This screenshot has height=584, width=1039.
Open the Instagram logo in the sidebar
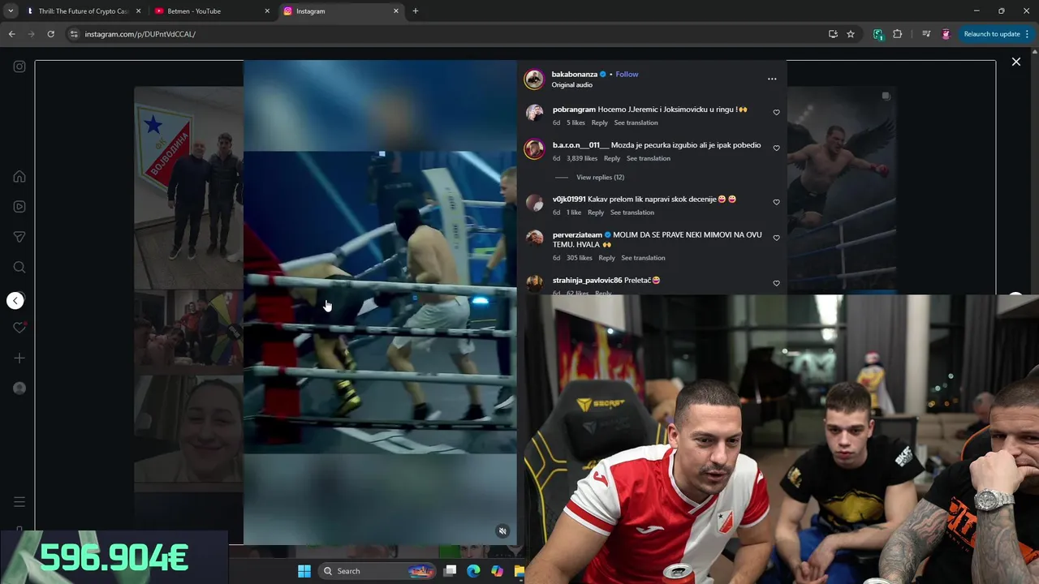click(19, 67)
